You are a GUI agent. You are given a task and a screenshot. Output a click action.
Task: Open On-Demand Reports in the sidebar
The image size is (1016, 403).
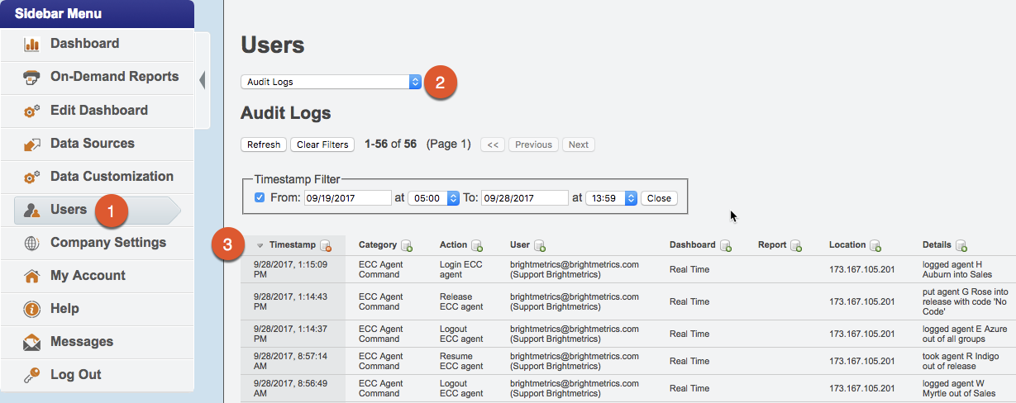tap(114, 77)
